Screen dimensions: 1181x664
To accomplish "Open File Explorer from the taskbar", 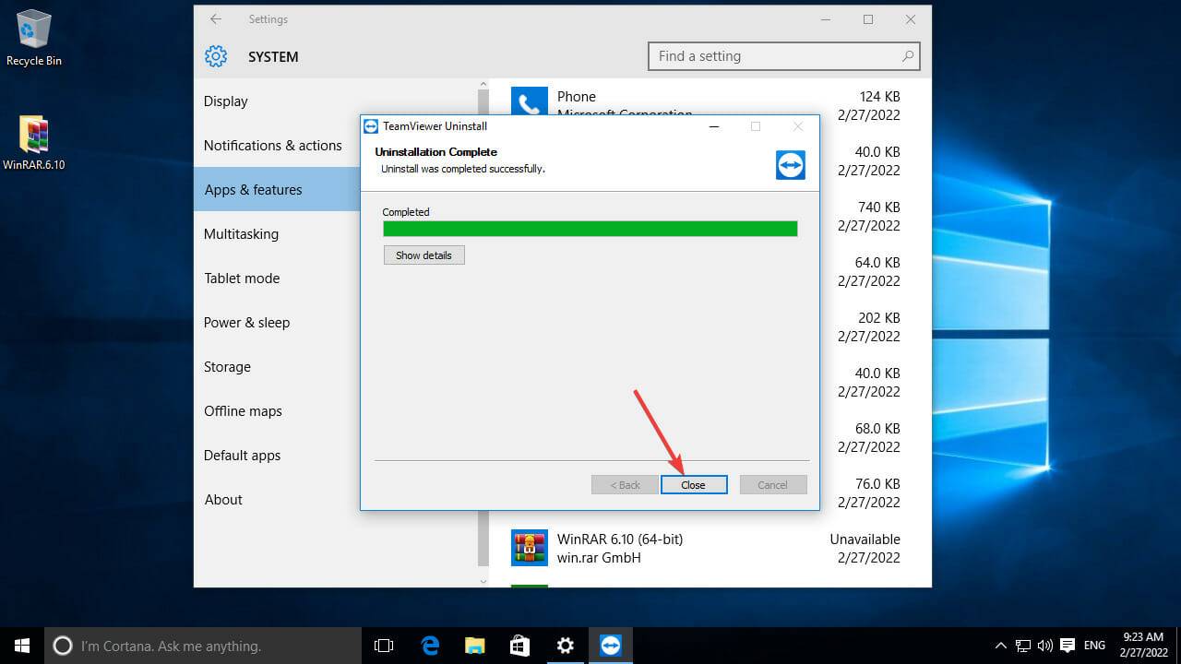I will pos(475,646).
